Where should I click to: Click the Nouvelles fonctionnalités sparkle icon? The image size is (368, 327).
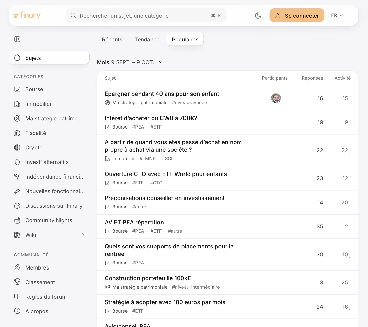coord(17,191)
